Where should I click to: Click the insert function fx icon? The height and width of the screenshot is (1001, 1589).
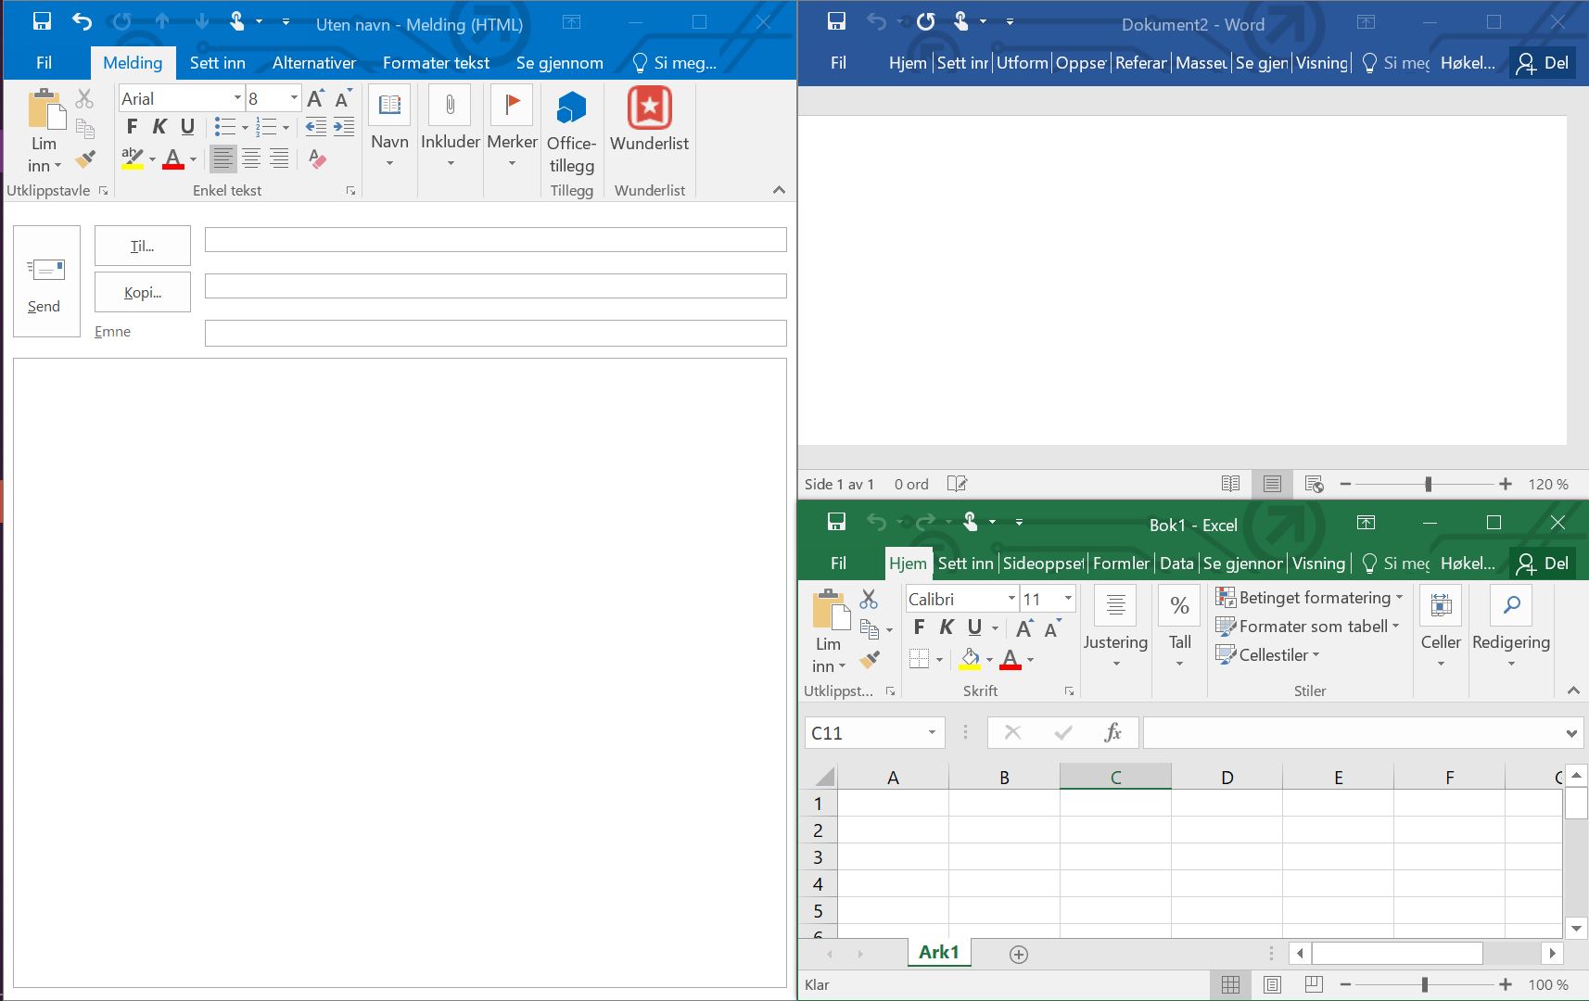[1112, 733]
